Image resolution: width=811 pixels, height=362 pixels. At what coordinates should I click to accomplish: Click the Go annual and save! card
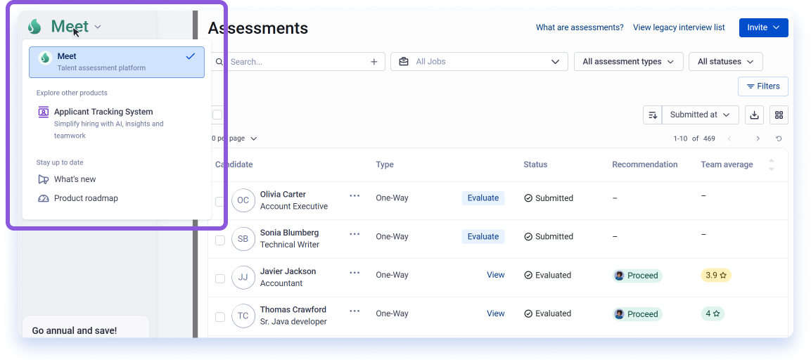(x=86, y=327)
